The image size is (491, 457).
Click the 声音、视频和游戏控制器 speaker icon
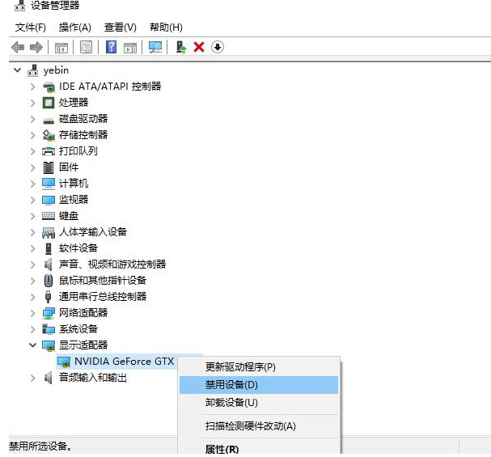[48, 264]
